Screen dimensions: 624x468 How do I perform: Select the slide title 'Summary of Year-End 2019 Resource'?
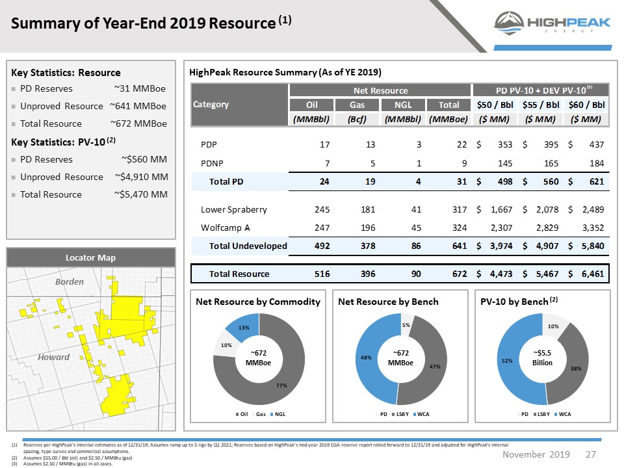[143, 23]
